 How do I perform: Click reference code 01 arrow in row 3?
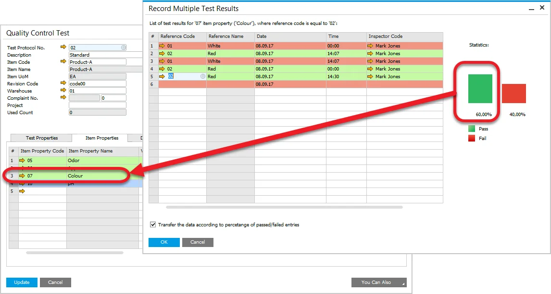point(163,61)
